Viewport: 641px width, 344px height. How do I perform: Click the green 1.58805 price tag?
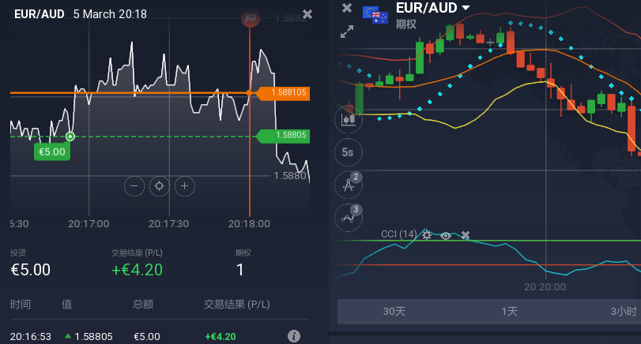[283, 136]
